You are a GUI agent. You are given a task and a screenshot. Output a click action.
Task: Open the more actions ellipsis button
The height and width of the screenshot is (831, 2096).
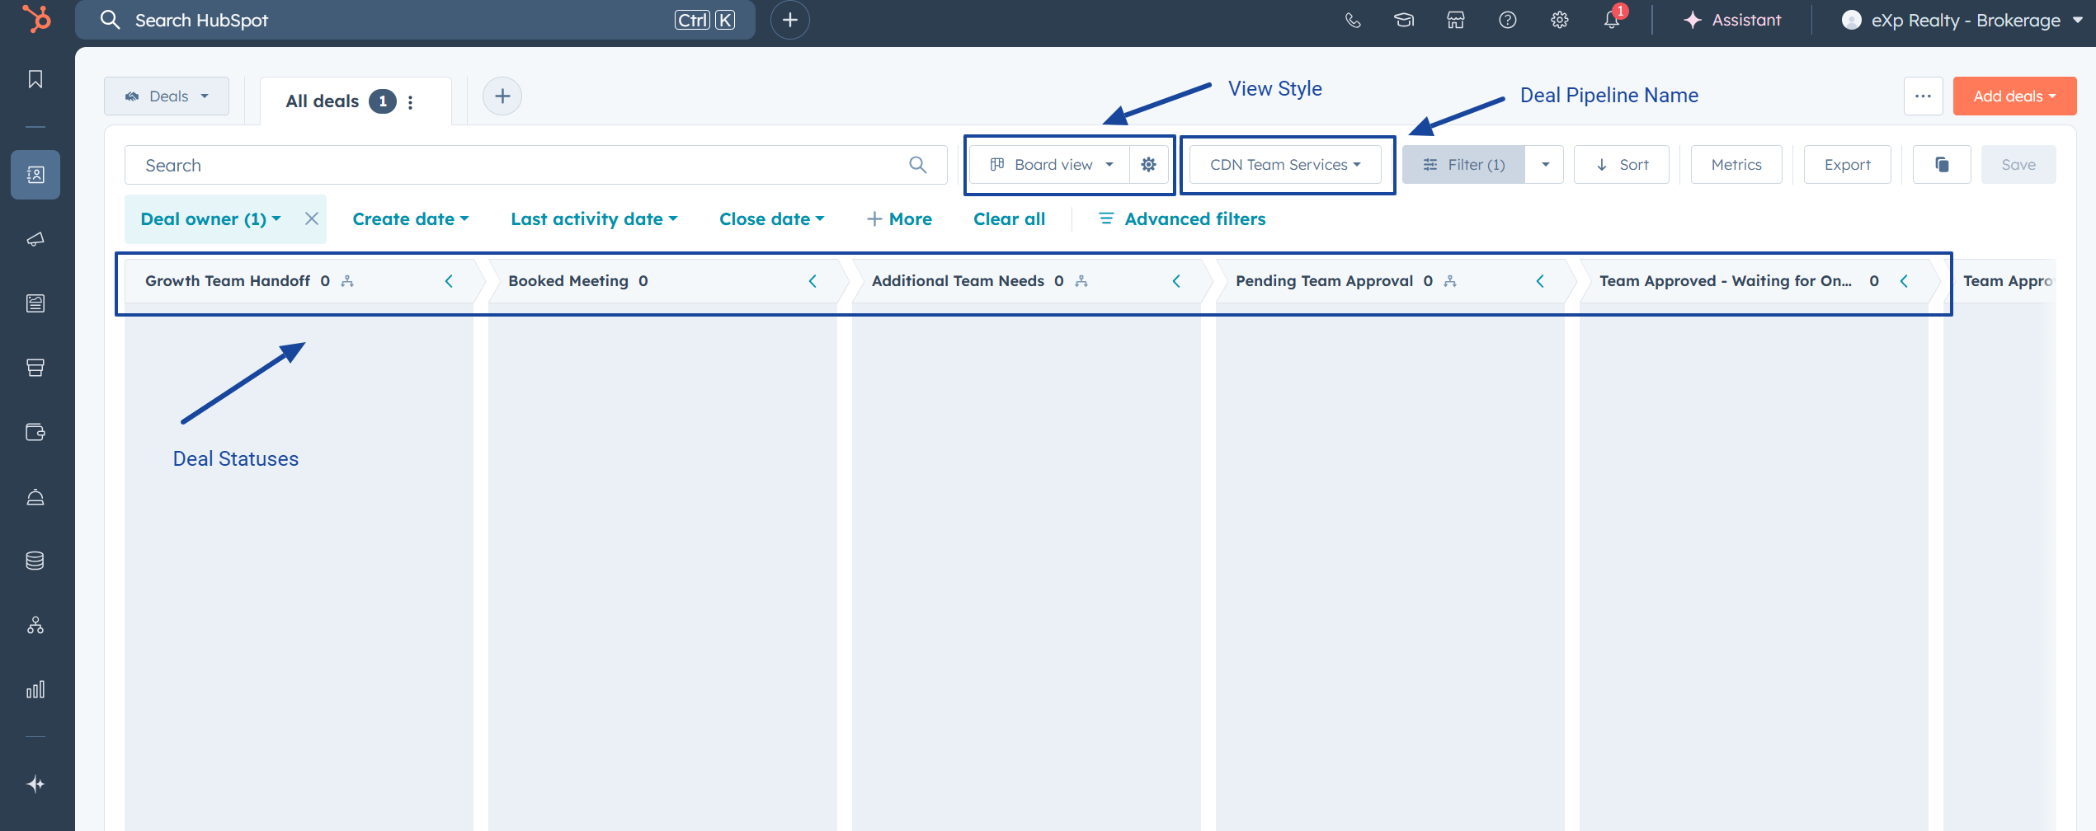1924,96
